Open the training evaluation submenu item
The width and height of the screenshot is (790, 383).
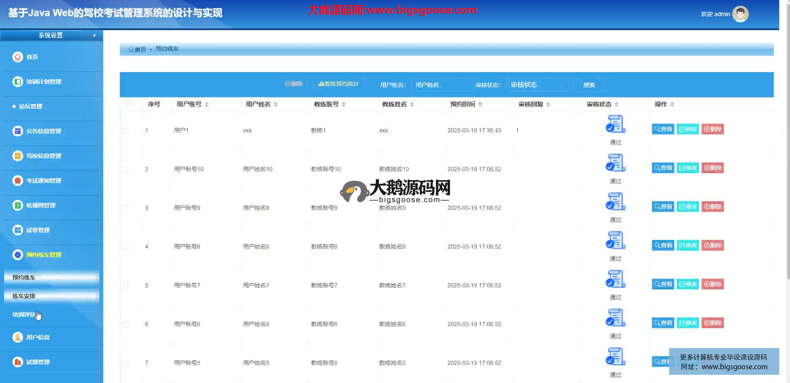[x=24, y=314]
